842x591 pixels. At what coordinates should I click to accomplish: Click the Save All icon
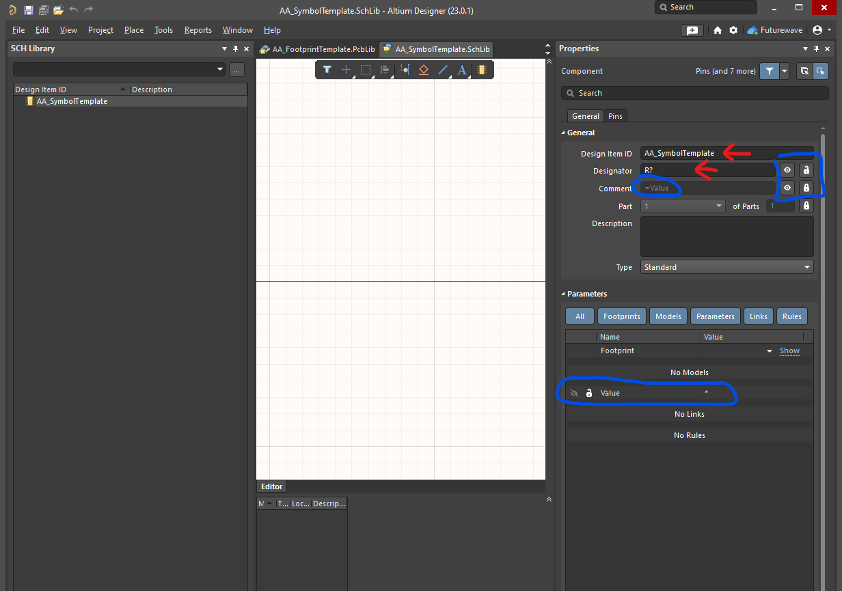click(x=43, y=10)
